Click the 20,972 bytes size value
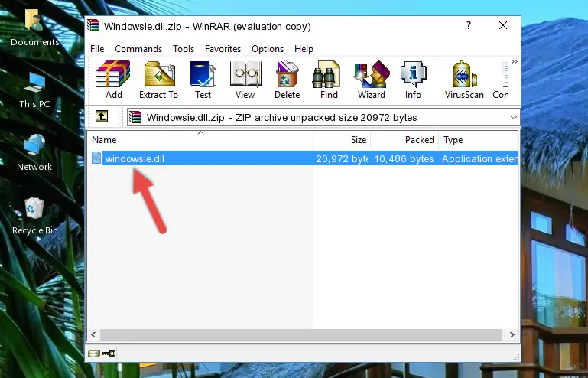Screen dimensions: 588x378 tap(342, 159)
